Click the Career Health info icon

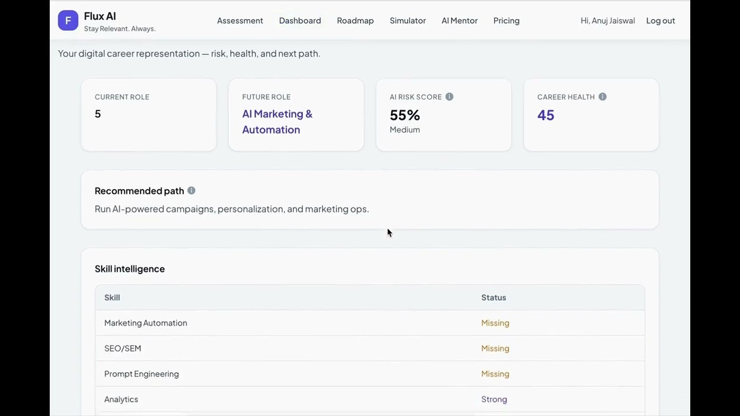602,96
